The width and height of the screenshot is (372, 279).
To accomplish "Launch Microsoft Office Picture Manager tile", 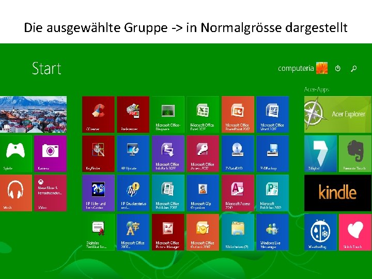I will (168, 233).
